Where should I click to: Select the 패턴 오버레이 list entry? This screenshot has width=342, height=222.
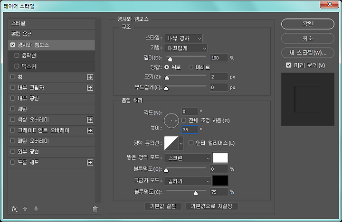pos(51,141)
